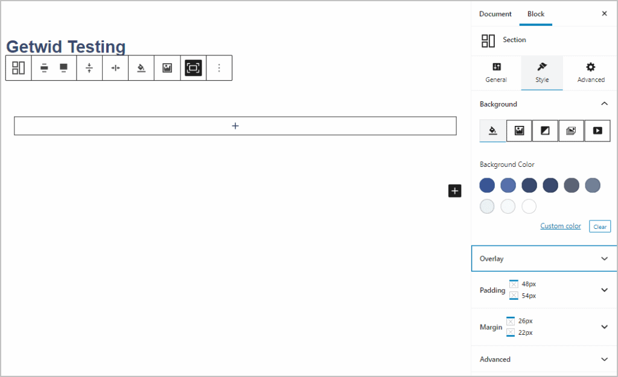Open the background image toolbar icon
The image size is (618, 377).
point(167,68)
